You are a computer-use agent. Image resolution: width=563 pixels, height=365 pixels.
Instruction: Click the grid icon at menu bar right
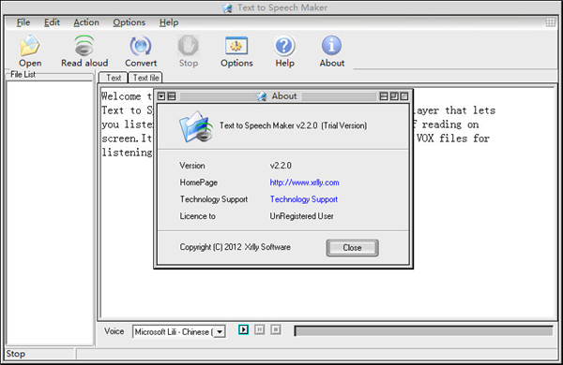pyautogui.click(x=551, y=22)
